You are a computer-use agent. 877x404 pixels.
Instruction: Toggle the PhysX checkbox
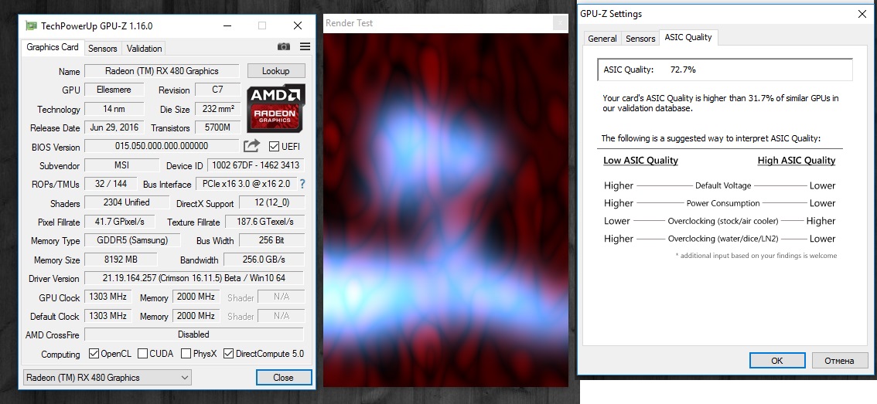(186, 354)
